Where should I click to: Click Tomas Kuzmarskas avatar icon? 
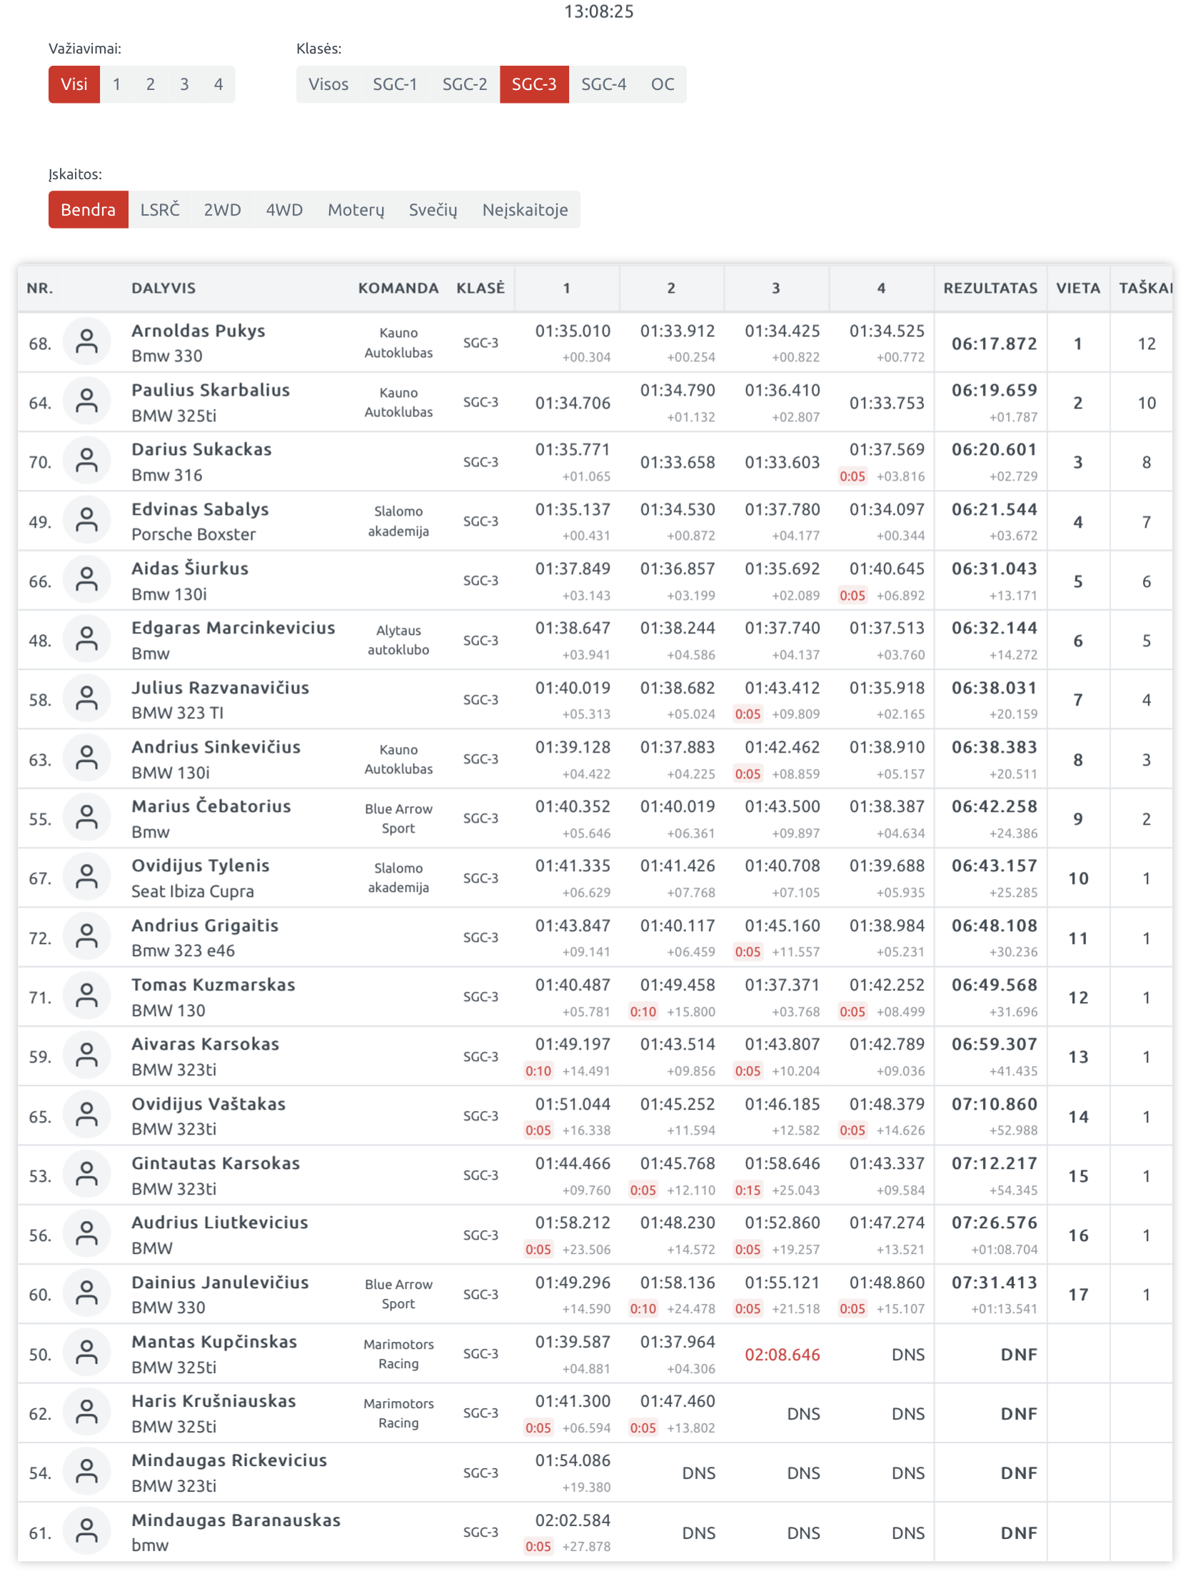pyautogui.click(x=86, y=995)
